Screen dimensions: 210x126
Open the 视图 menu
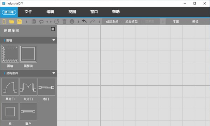tap(72, 12)
